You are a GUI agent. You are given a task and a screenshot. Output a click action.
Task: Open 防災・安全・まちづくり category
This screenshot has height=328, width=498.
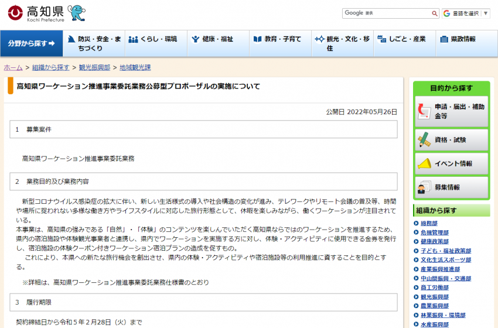click(94, 43)
